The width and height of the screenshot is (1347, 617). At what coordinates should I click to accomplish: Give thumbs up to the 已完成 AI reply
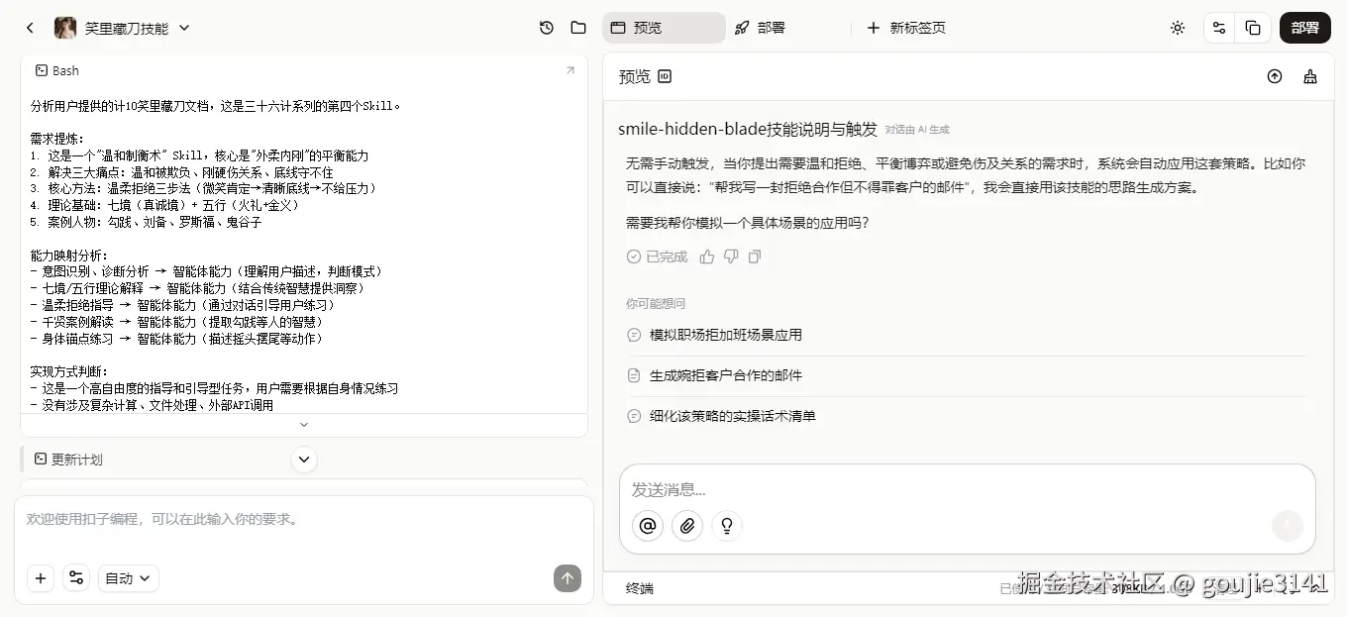(x=706, y=256)
